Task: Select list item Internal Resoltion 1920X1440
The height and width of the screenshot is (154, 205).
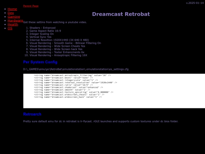Action: click(59, 40)
